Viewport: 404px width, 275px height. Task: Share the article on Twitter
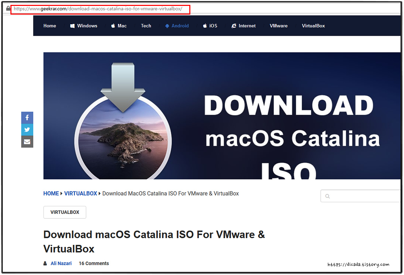coord(27,130)
